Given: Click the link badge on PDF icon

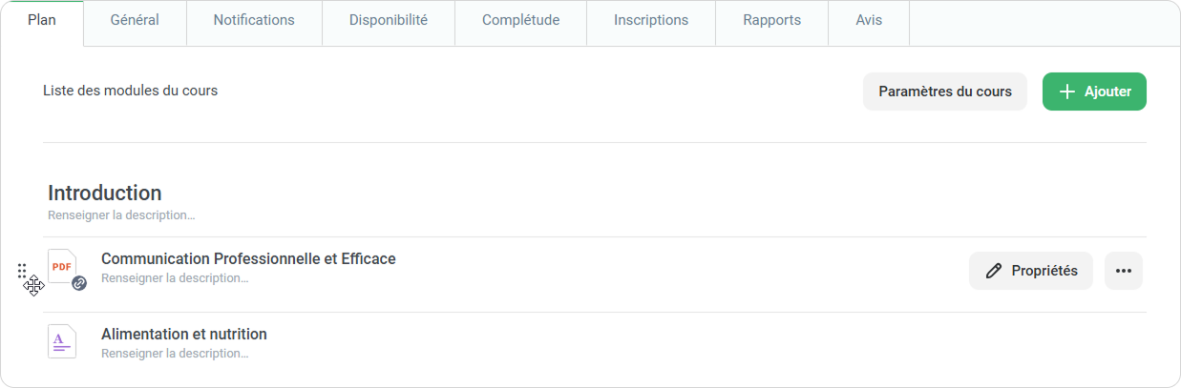Looking at the screenshot, I should (79, 283).
